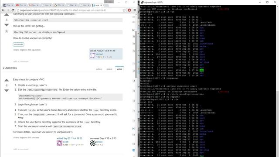The height and width of the screenshot is (157, 279).
Task: Add a comment to the answer
Action: click(x=21, y=149)
